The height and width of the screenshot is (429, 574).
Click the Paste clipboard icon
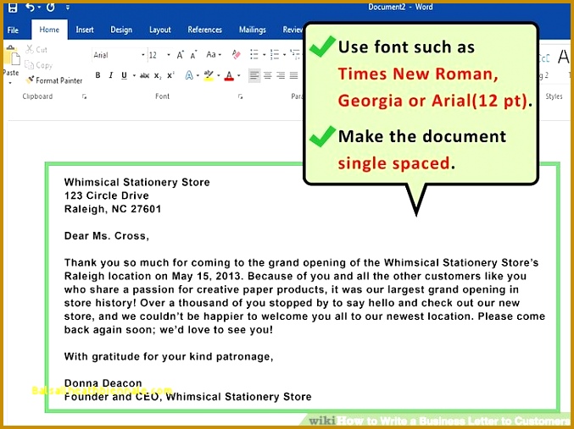point(12,57)
